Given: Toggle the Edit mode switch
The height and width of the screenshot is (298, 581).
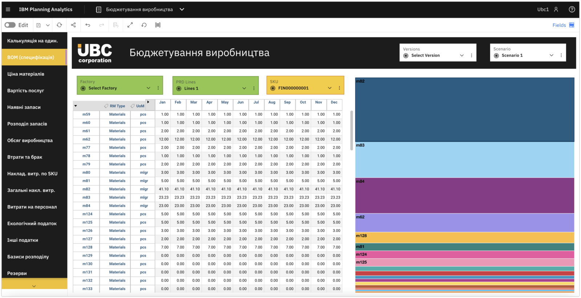Looking at the screenshot, I should [x=10, y=25].
